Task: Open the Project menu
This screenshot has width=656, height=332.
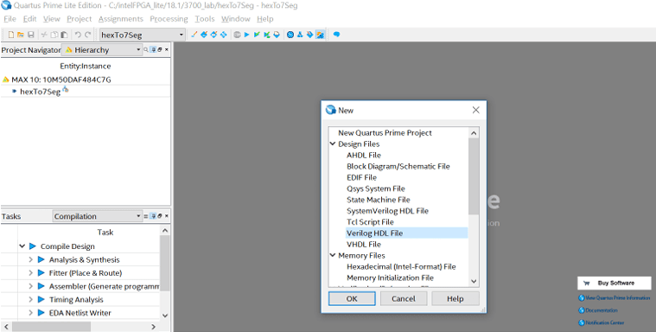Action: tap(79, 19)
